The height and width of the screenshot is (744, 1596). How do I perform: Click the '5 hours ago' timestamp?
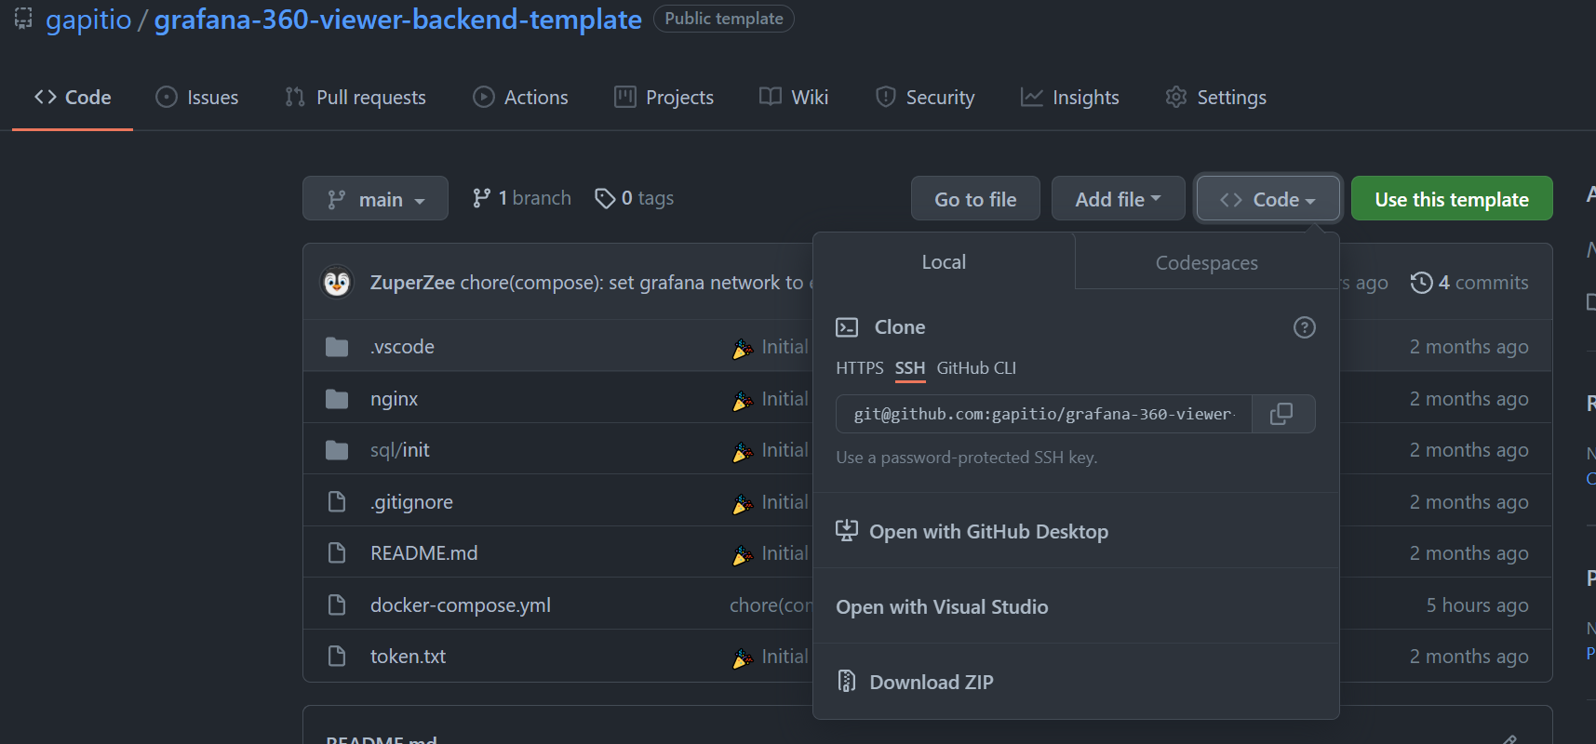click(x=1477, y=605)
